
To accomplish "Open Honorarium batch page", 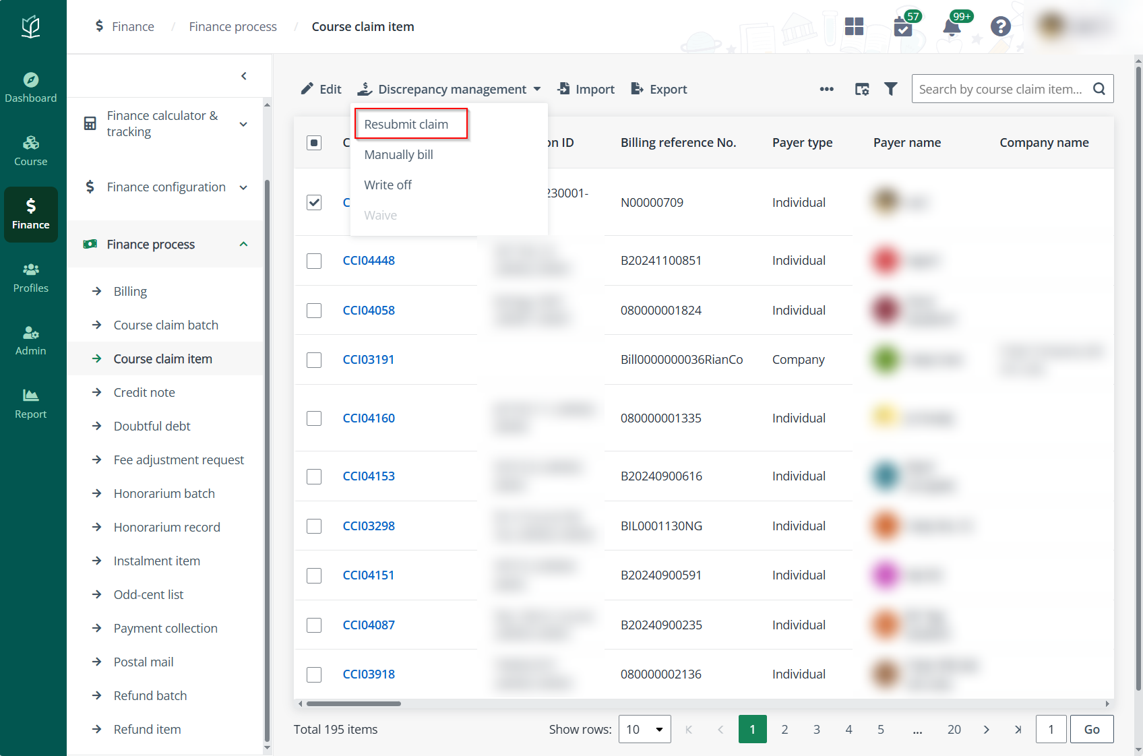I will coord(164,493).
